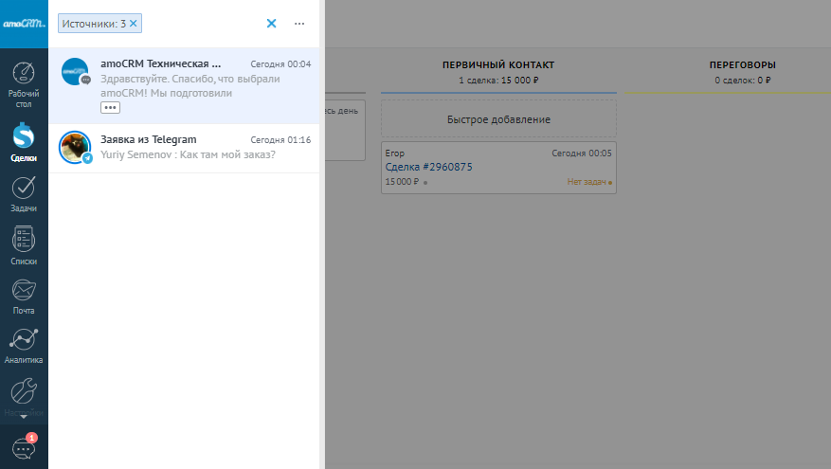Open chat notifications speech bubble icon
Image resolution: width=831 pixels, height=469 pixels.
pyautogui.click(x=24, y=448)
